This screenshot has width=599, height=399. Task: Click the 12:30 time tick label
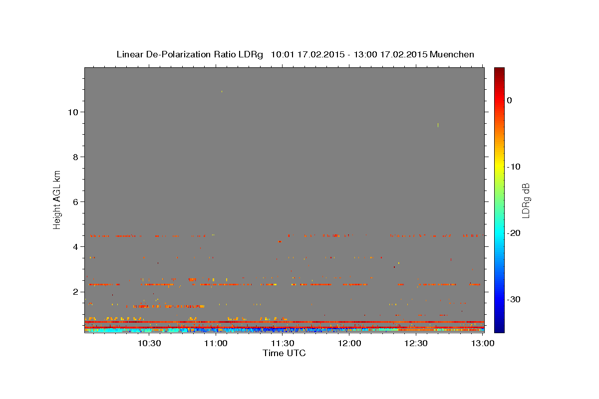click(416, 343)
